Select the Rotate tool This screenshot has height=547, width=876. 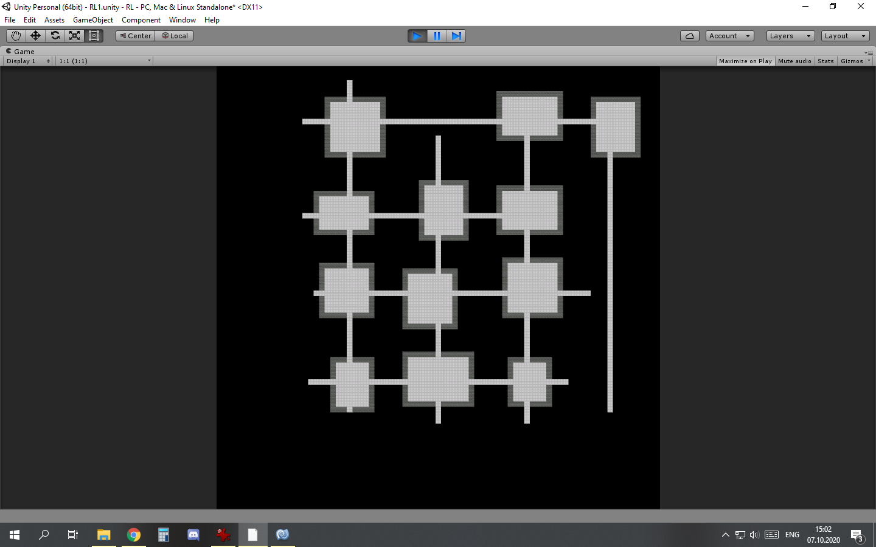pos(55,36)
